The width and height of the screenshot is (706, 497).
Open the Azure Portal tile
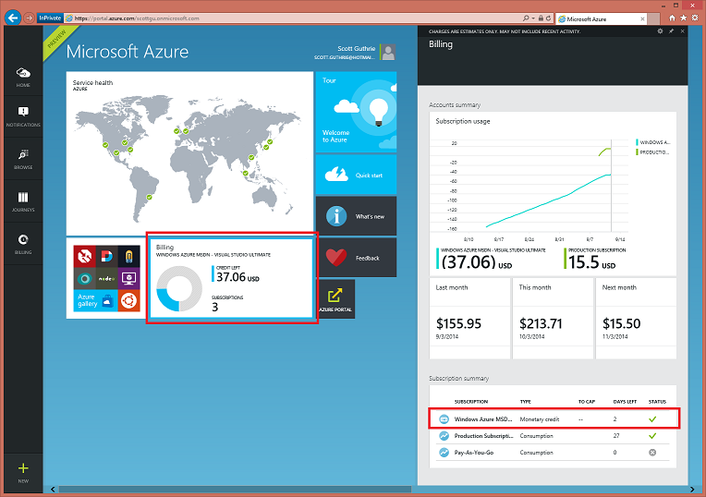point(335,299)
